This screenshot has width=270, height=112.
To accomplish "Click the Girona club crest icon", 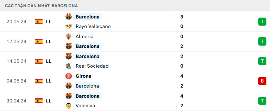I will [x=69, y=76].
